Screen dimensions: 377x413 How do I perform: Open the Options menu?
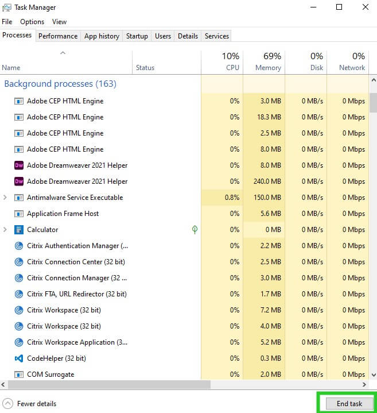click(32, 22)
